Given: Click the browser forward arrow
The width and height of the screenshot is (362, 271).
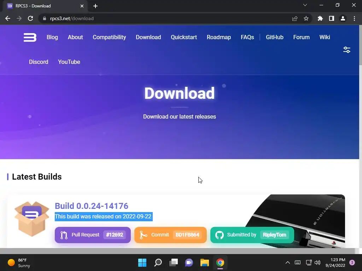Looking at the screenshot, I should pyautogui.click(x=19, y=18).
